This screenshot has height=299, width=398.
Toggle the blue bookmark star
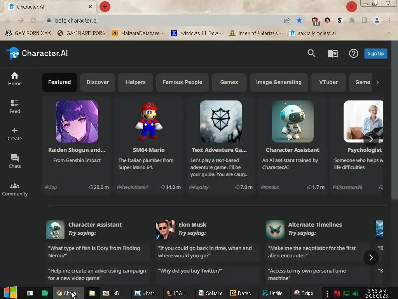pyautogui.click(x=299, y=20)
